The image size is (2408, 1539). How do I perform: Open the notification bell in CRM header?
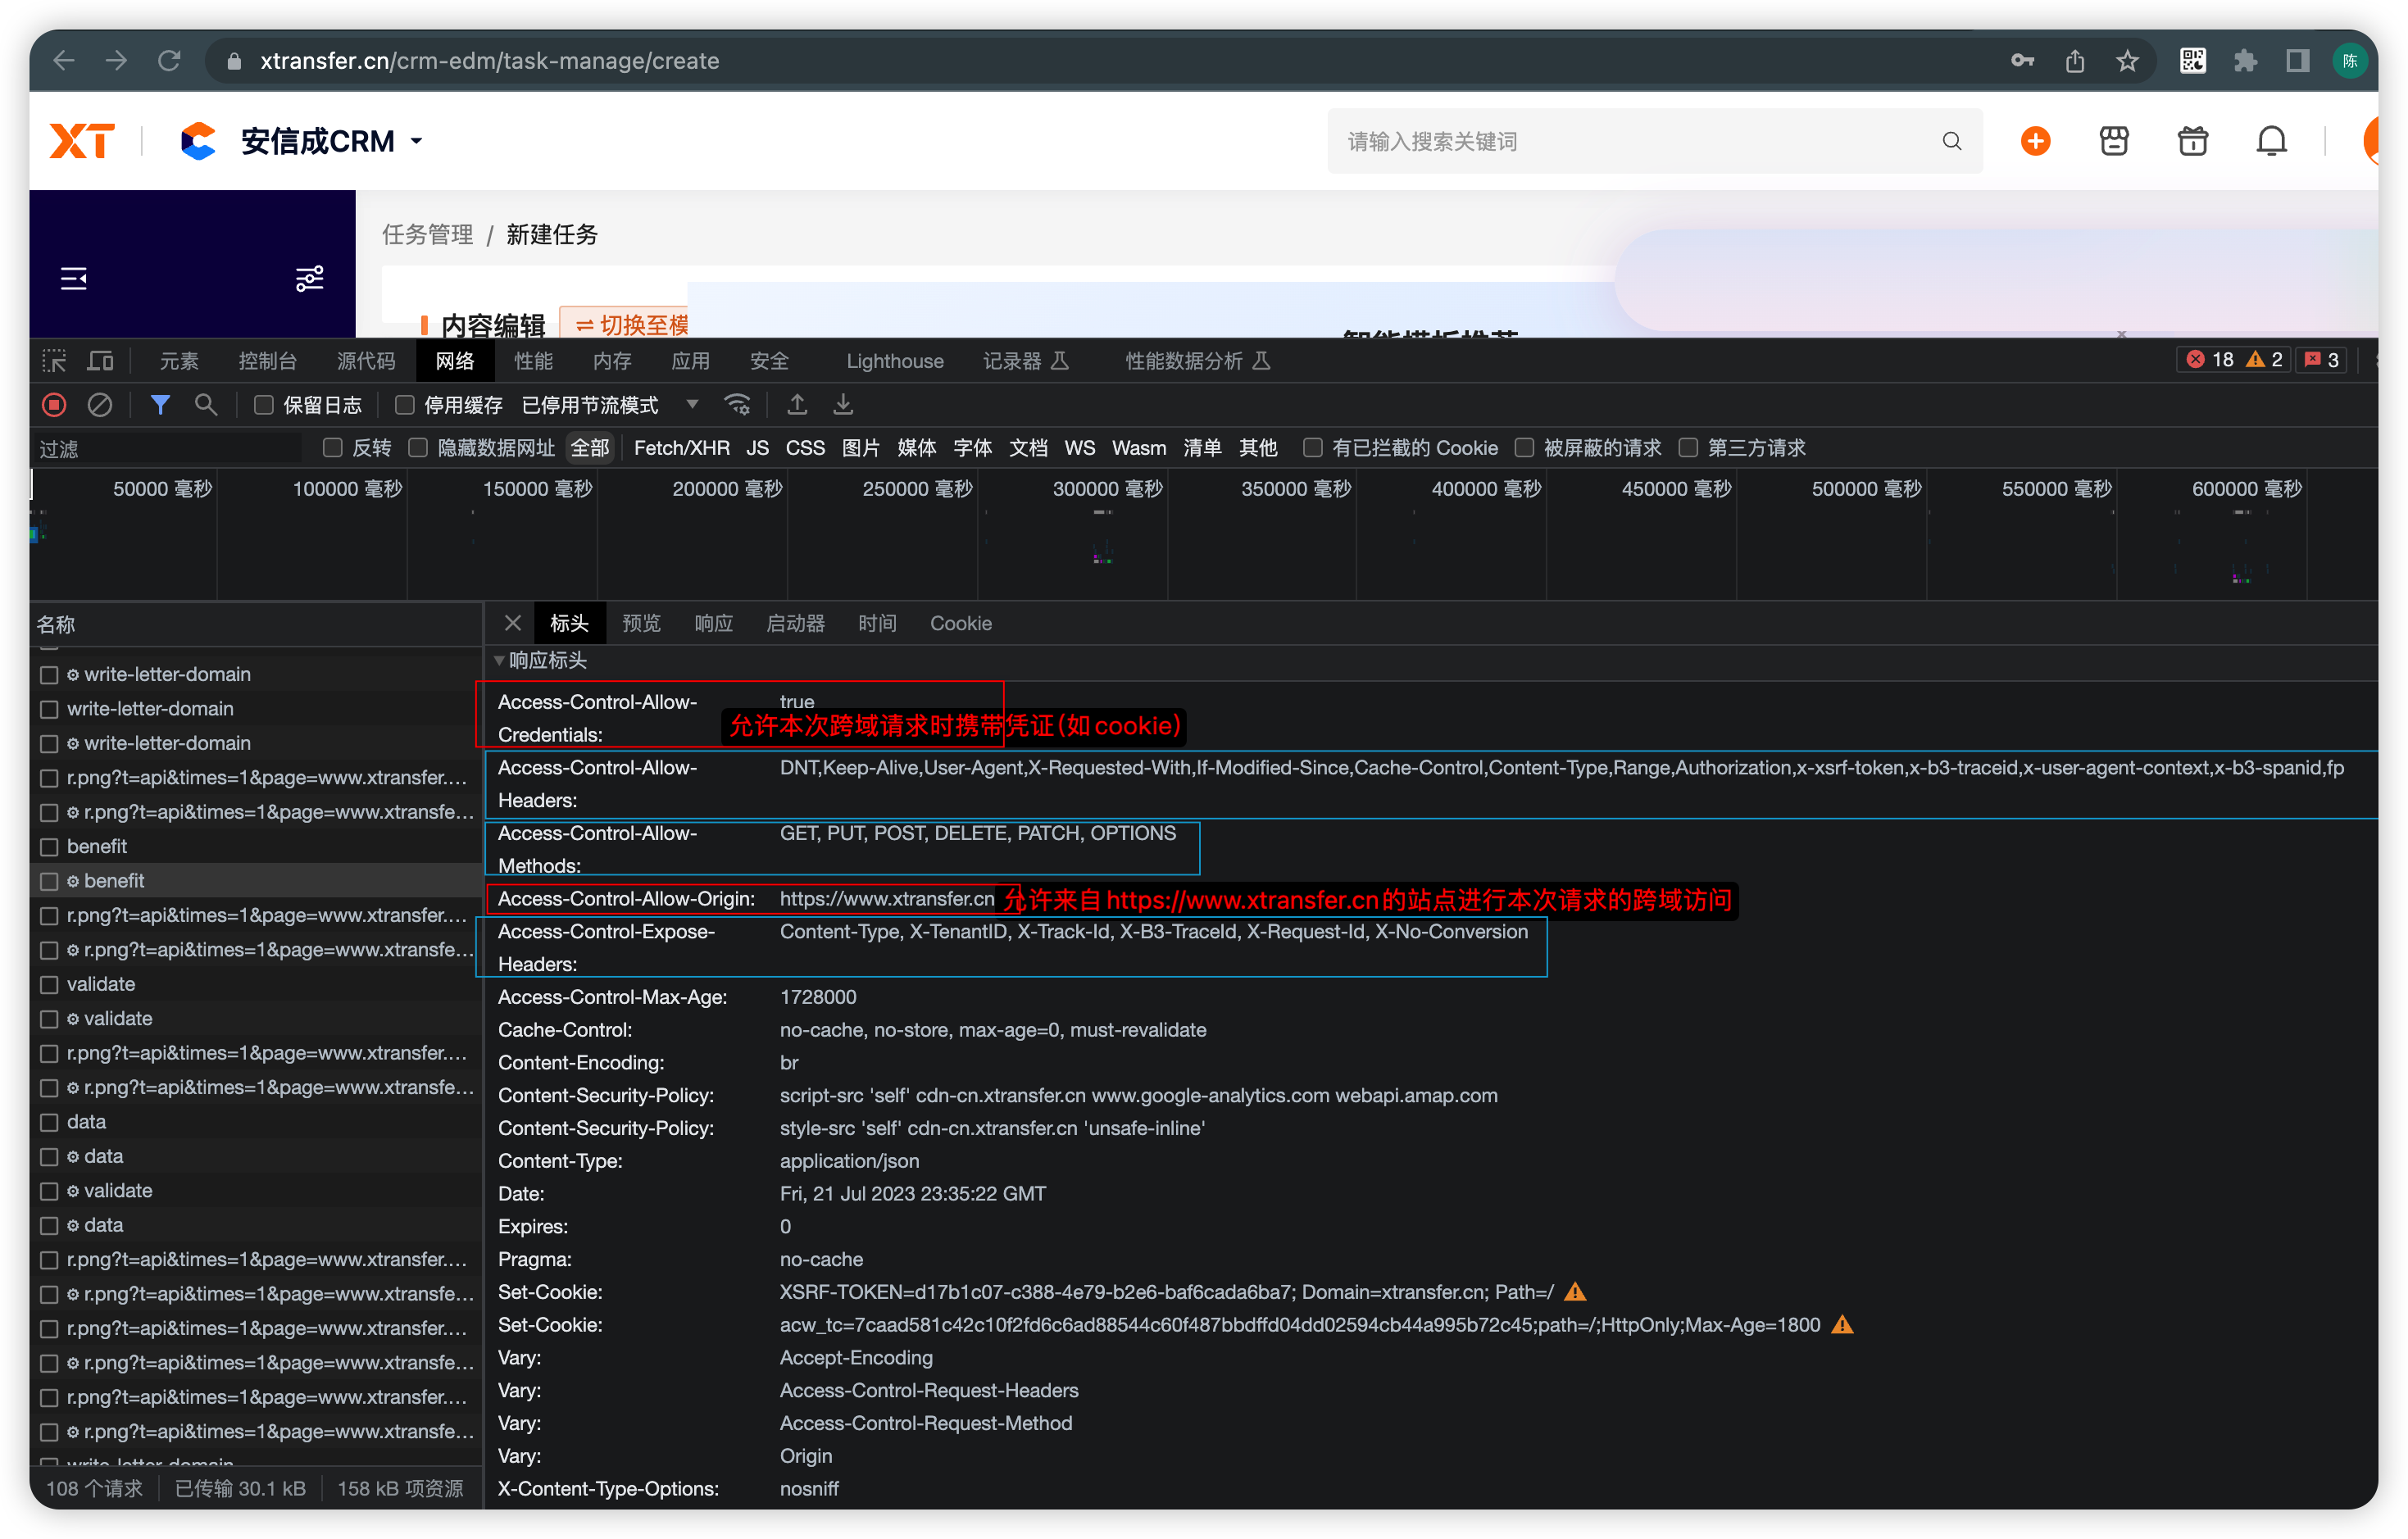[2271, 141]
